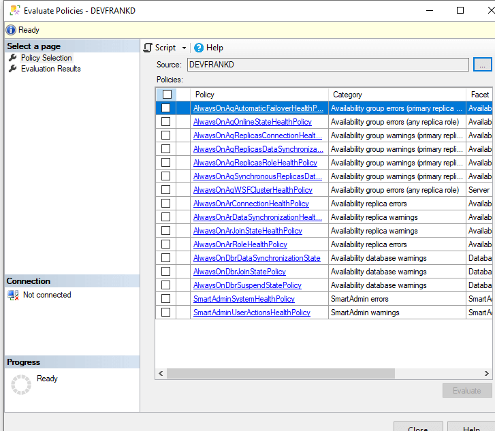
Task: Click the Ready info icon in banner
Action: click(10, 30)
